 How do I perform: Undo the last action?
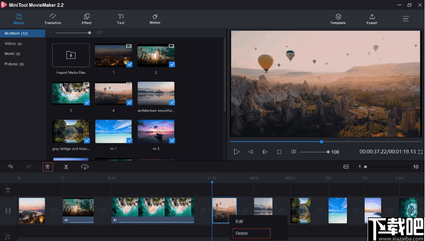tap(11, 166)
